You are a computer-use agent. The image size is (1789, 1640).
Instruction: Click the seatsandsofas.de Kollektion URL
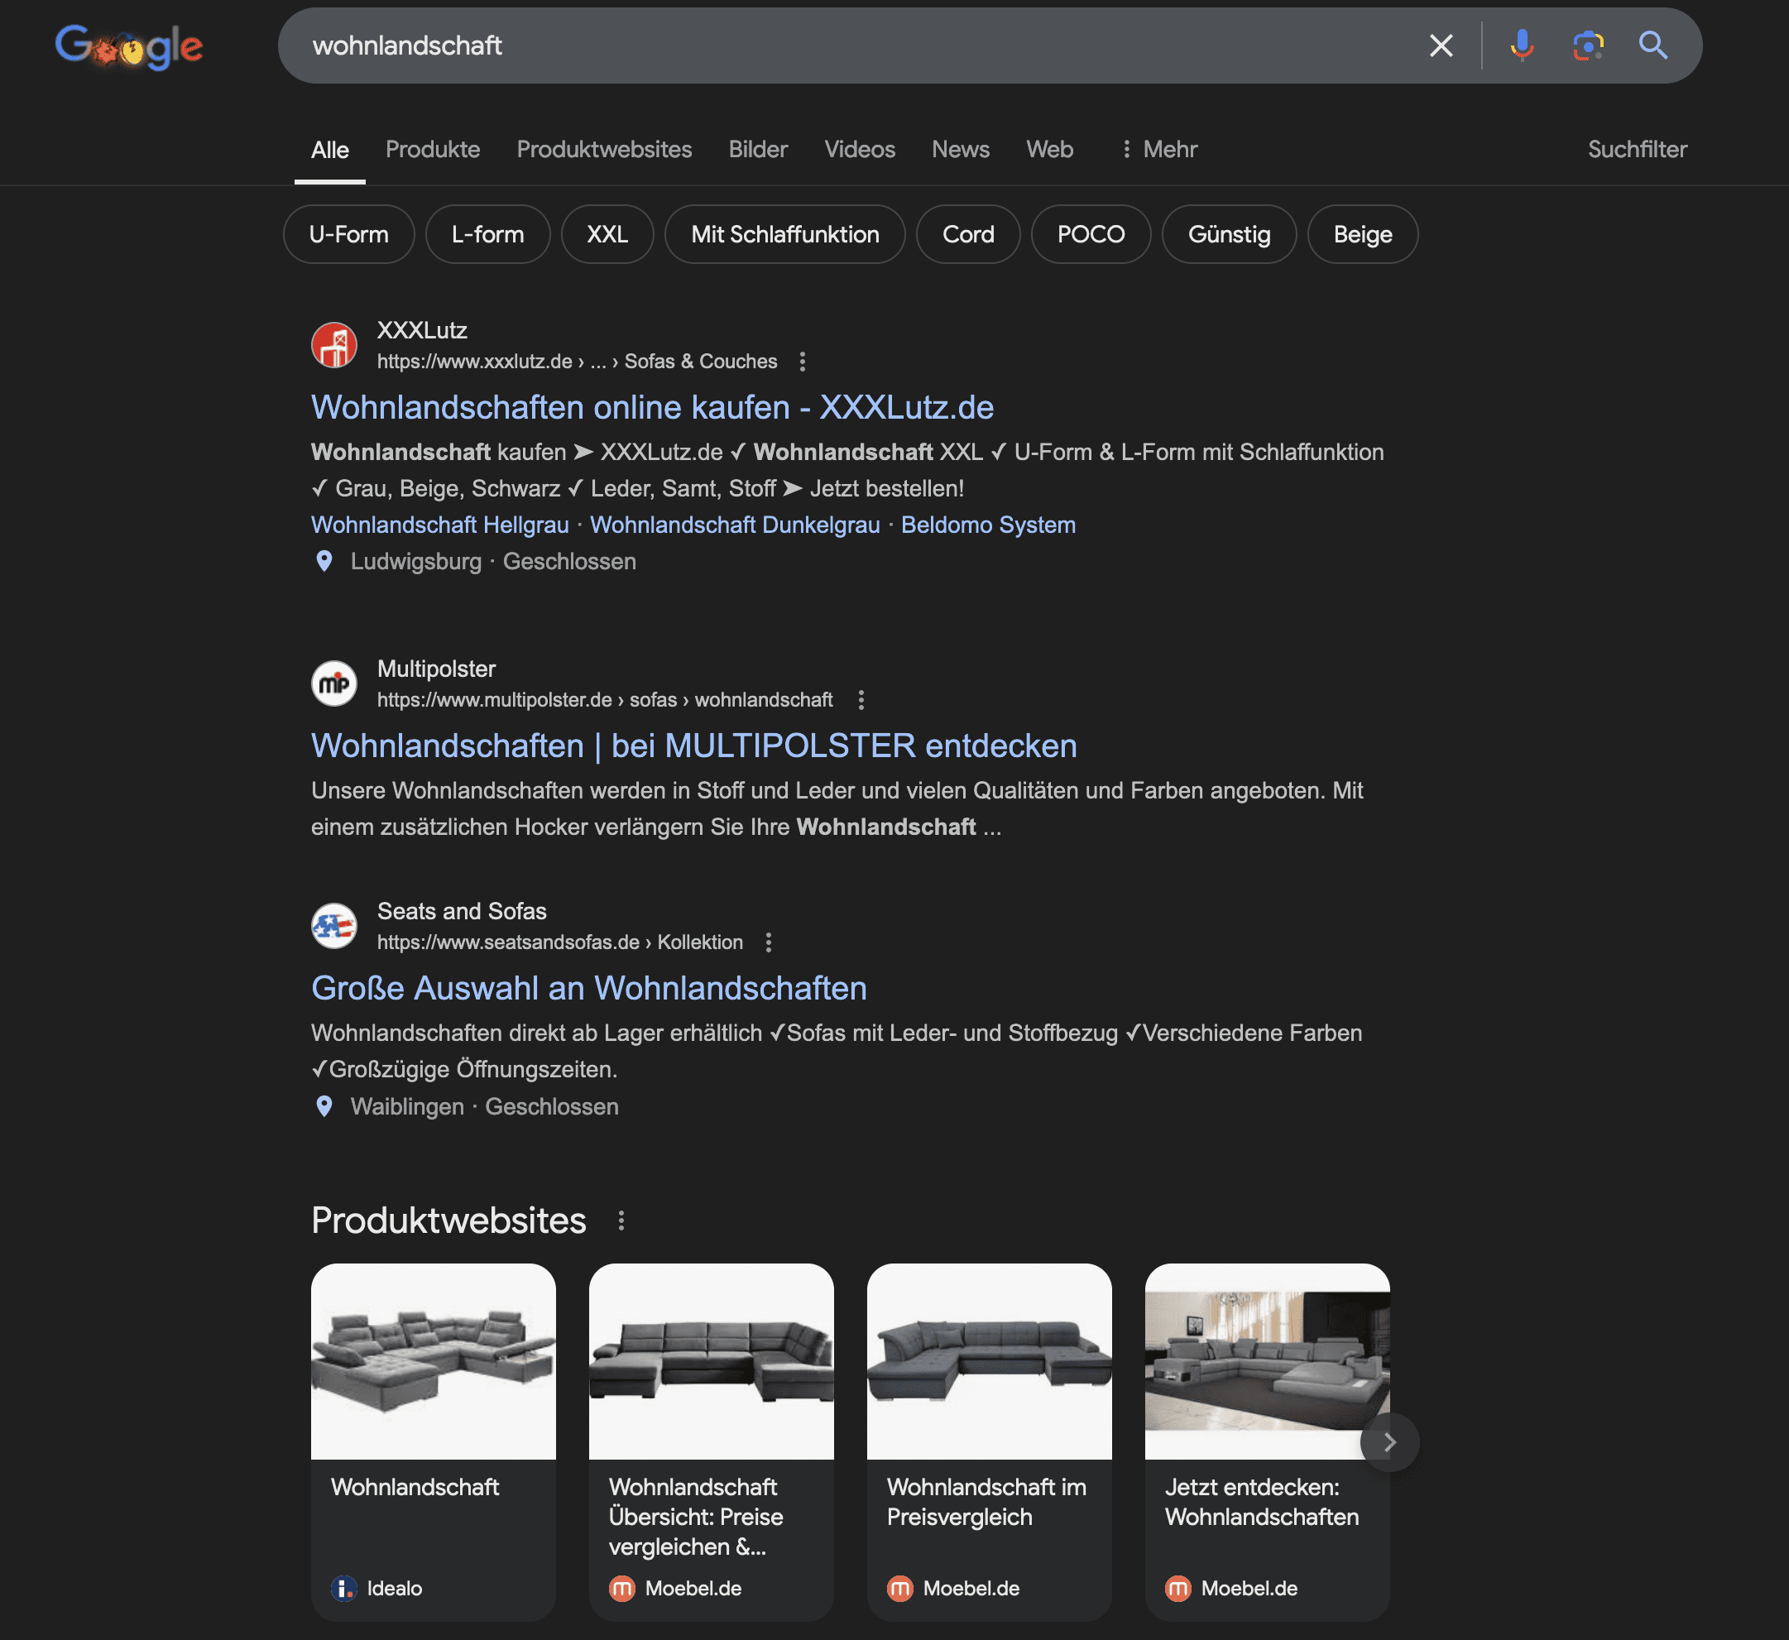click(559, 942)
